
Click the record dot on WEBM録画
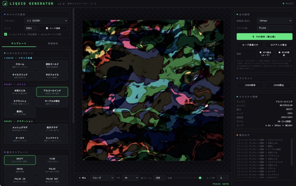tap(280, 52)
